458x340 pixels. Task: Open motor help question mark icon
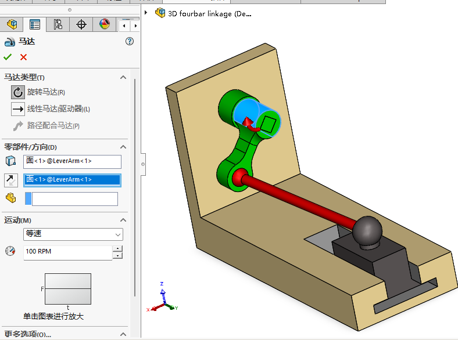(x=130, y=41)
